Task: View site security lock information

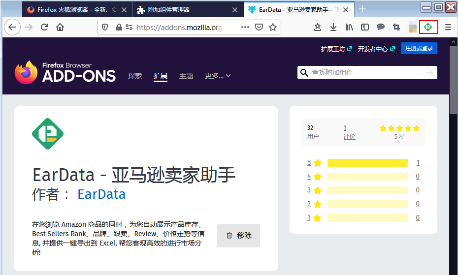Action: point(119,27)
